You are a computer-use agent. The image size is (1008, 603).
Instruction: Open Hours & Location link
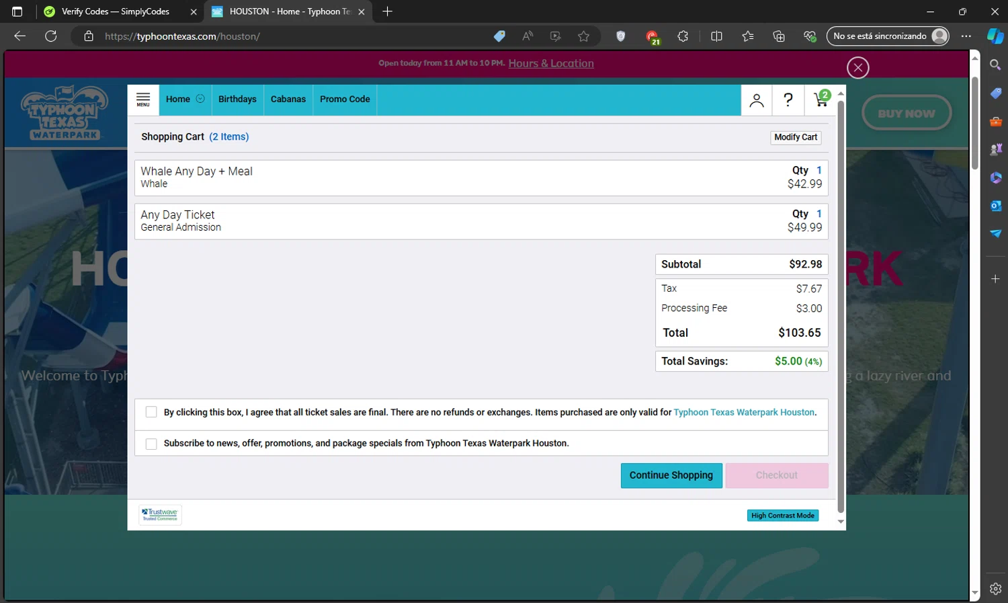point(551,63)
